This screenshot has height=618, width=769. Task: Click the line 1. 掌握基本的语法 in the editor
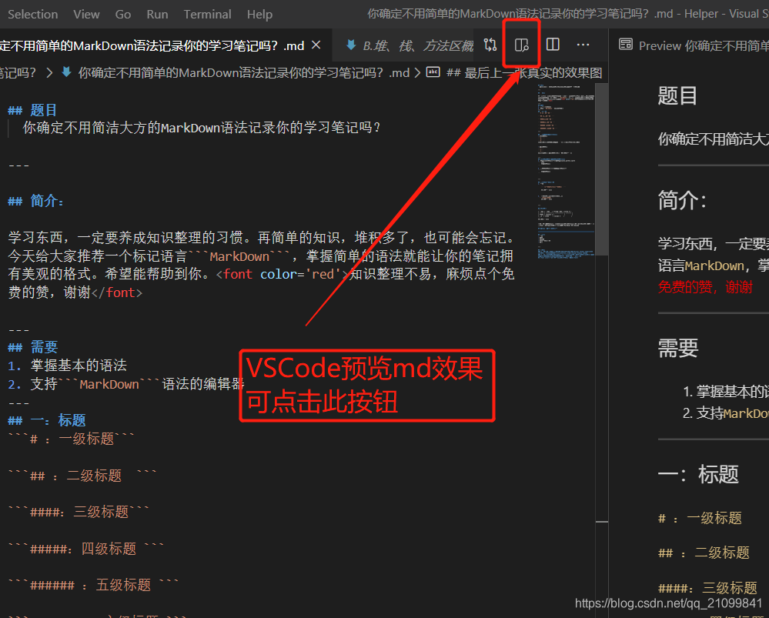tap(67, 366)
